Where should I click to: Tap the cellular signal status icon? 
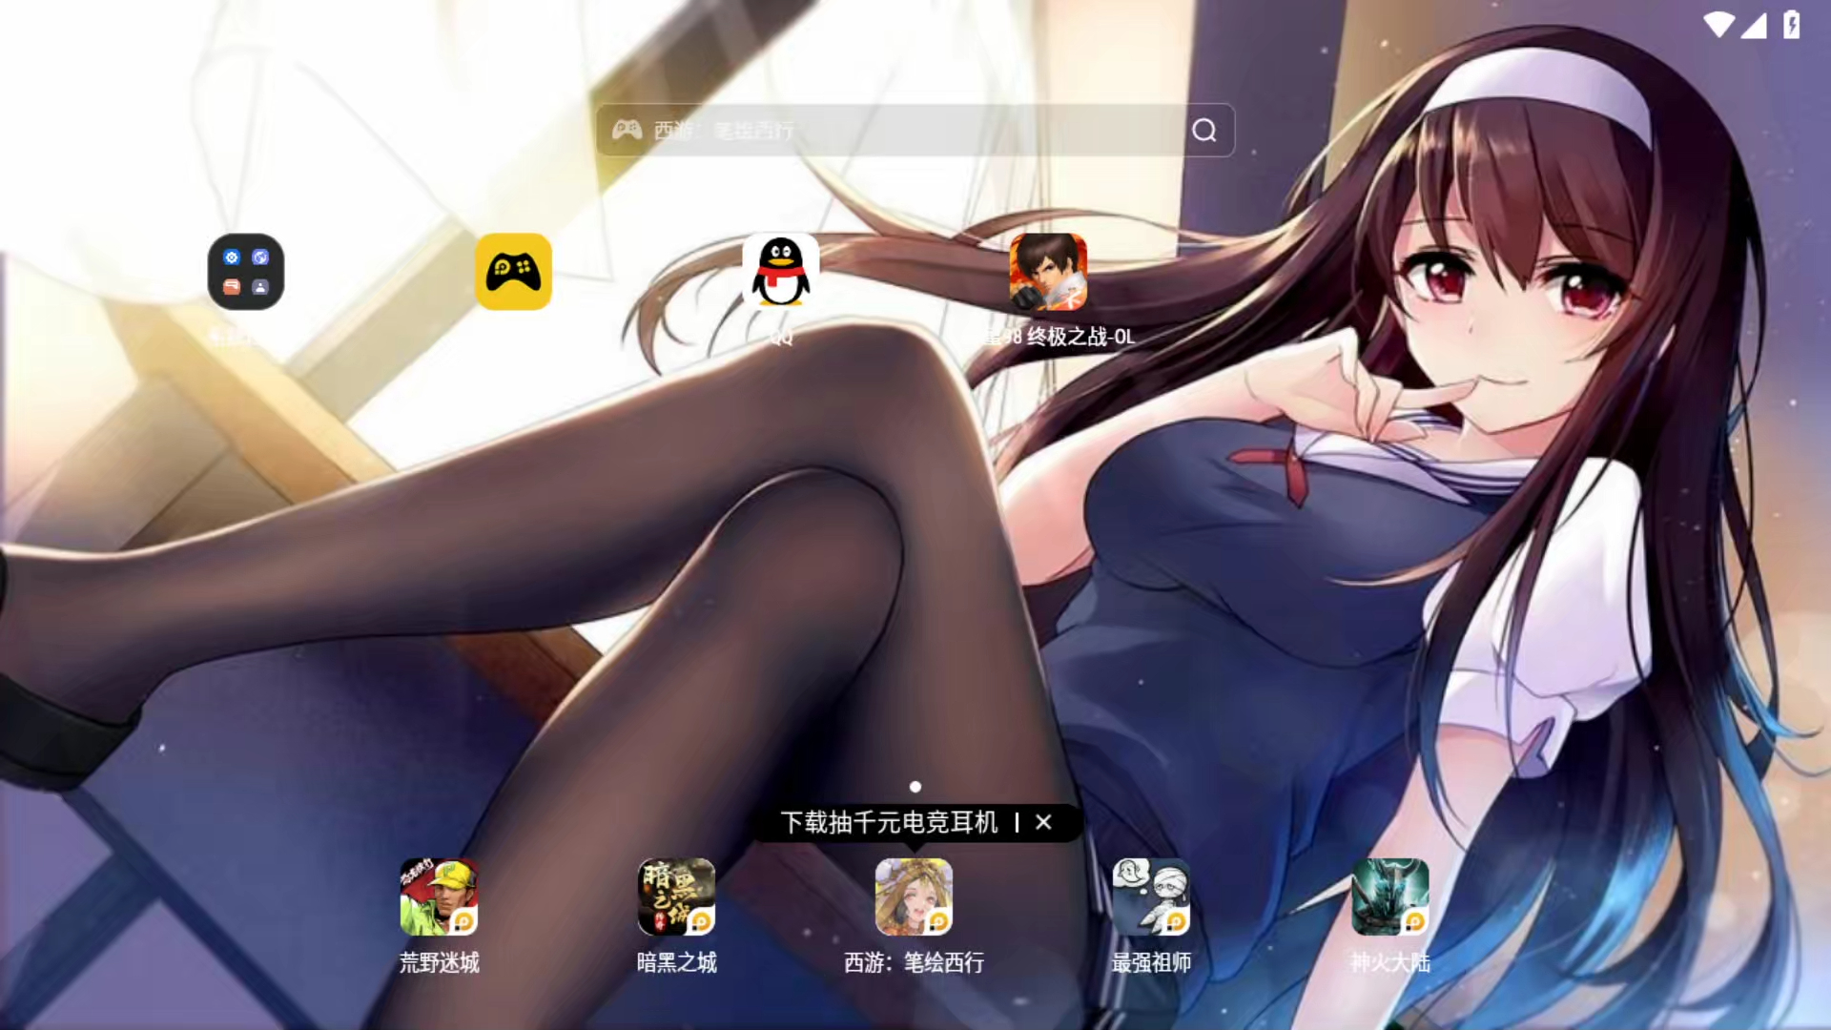tap(1754, 25)
